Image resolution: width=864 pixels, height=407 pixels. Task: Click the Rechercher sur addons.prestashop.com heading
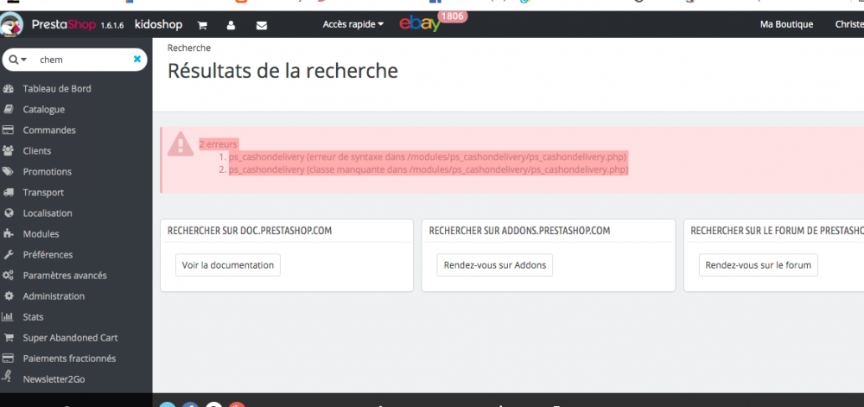pos(519,231)
